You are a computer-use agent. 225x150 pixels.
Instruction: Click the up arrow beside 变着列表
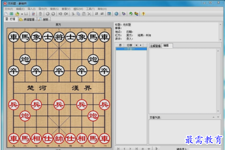[214, 117]
